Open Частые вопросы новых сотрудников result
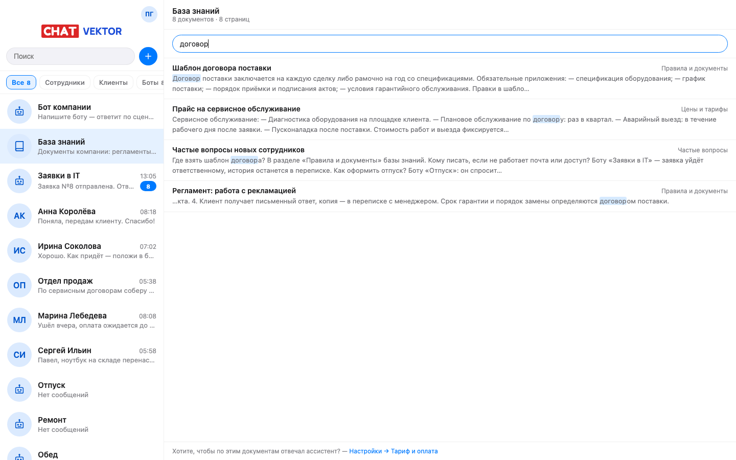The height and width of the screenshot is (460, 736). (x=450, y=160)
